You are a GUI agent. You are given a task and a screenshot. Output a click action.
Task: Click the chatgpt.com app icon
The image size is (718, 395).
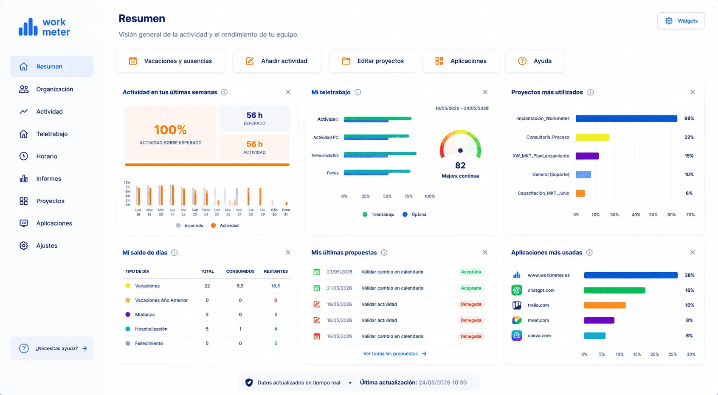coord(517,291)
